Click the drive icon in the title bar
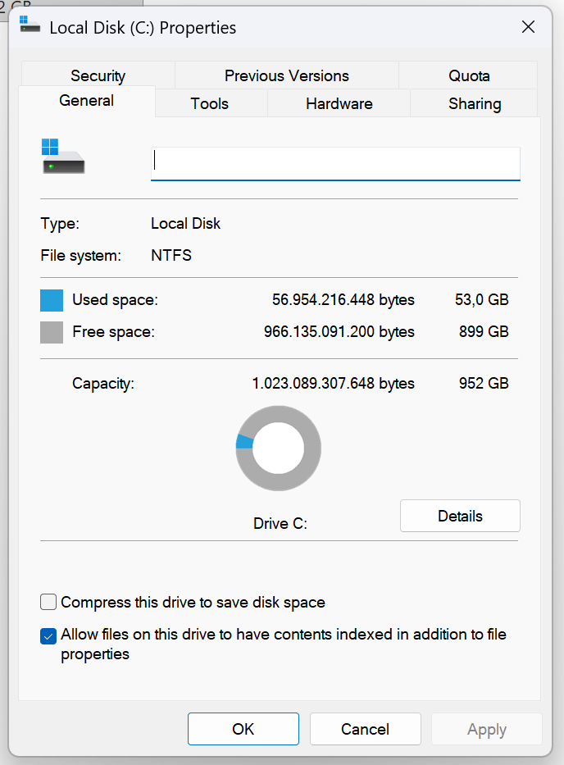564x765 pixels. (30, 25)
